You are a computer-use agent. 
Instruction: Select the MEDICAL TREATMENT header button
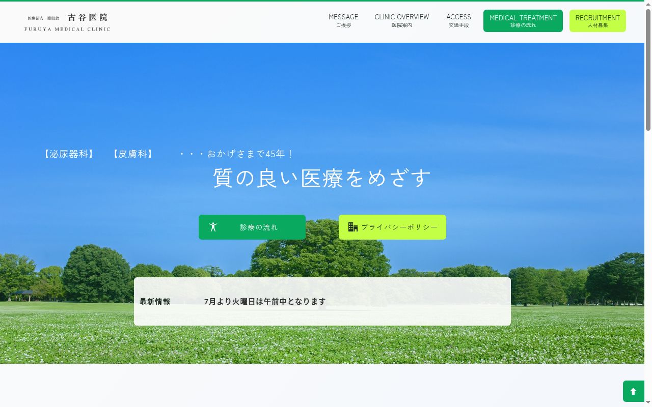(523, 21)
